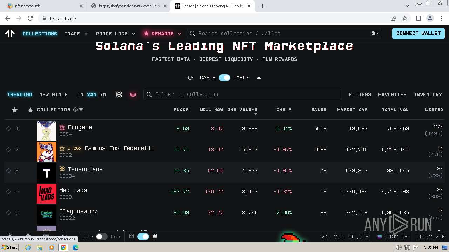Bookmark this page star icon

pos(405,18)
